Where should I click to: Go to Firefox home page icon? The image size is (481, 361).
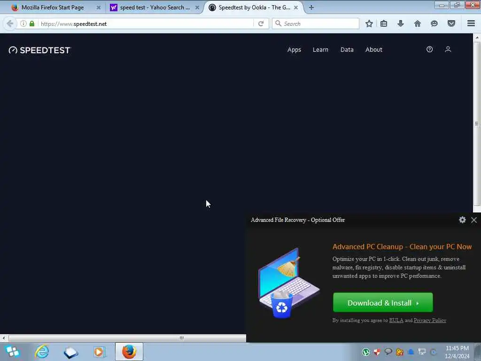coord(418,24)
